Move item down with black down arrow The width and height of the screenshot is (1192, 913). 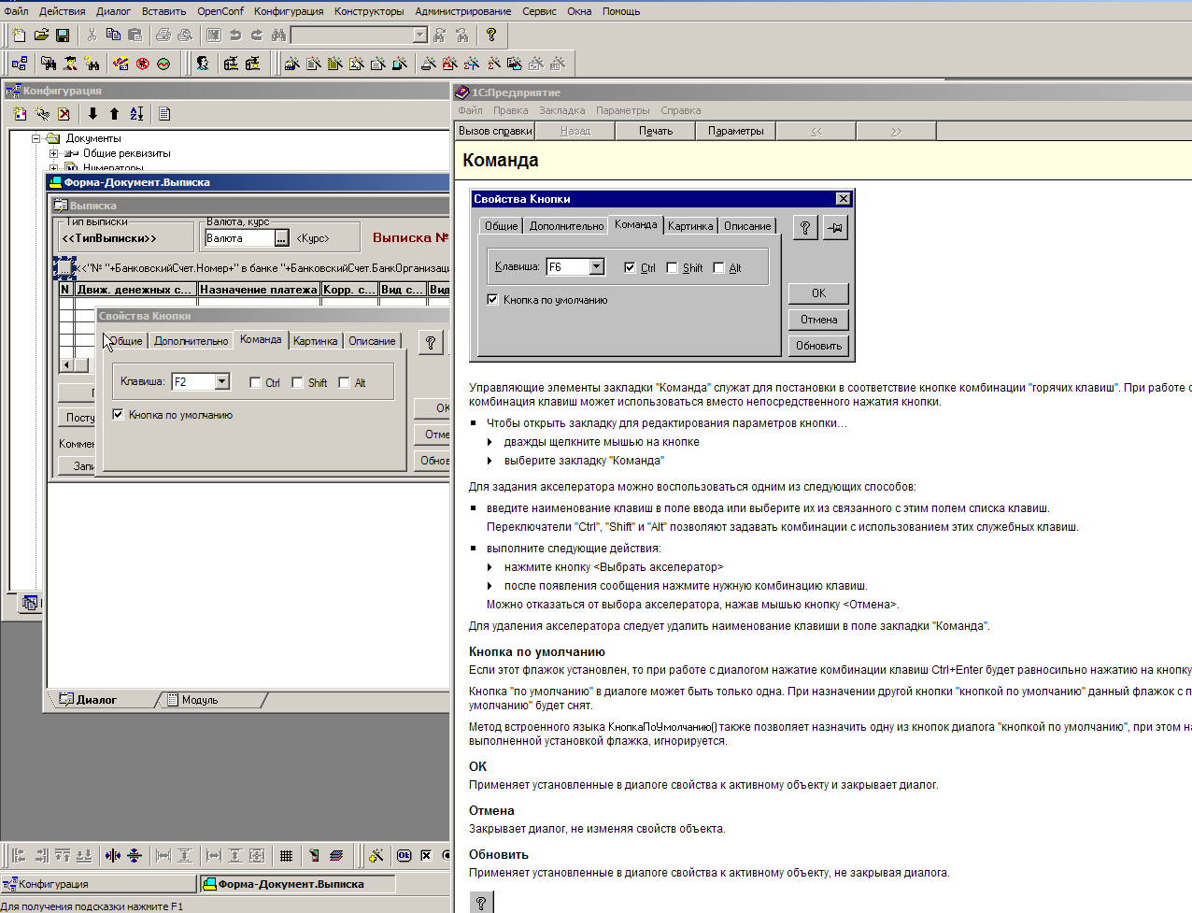coord(92,114)
